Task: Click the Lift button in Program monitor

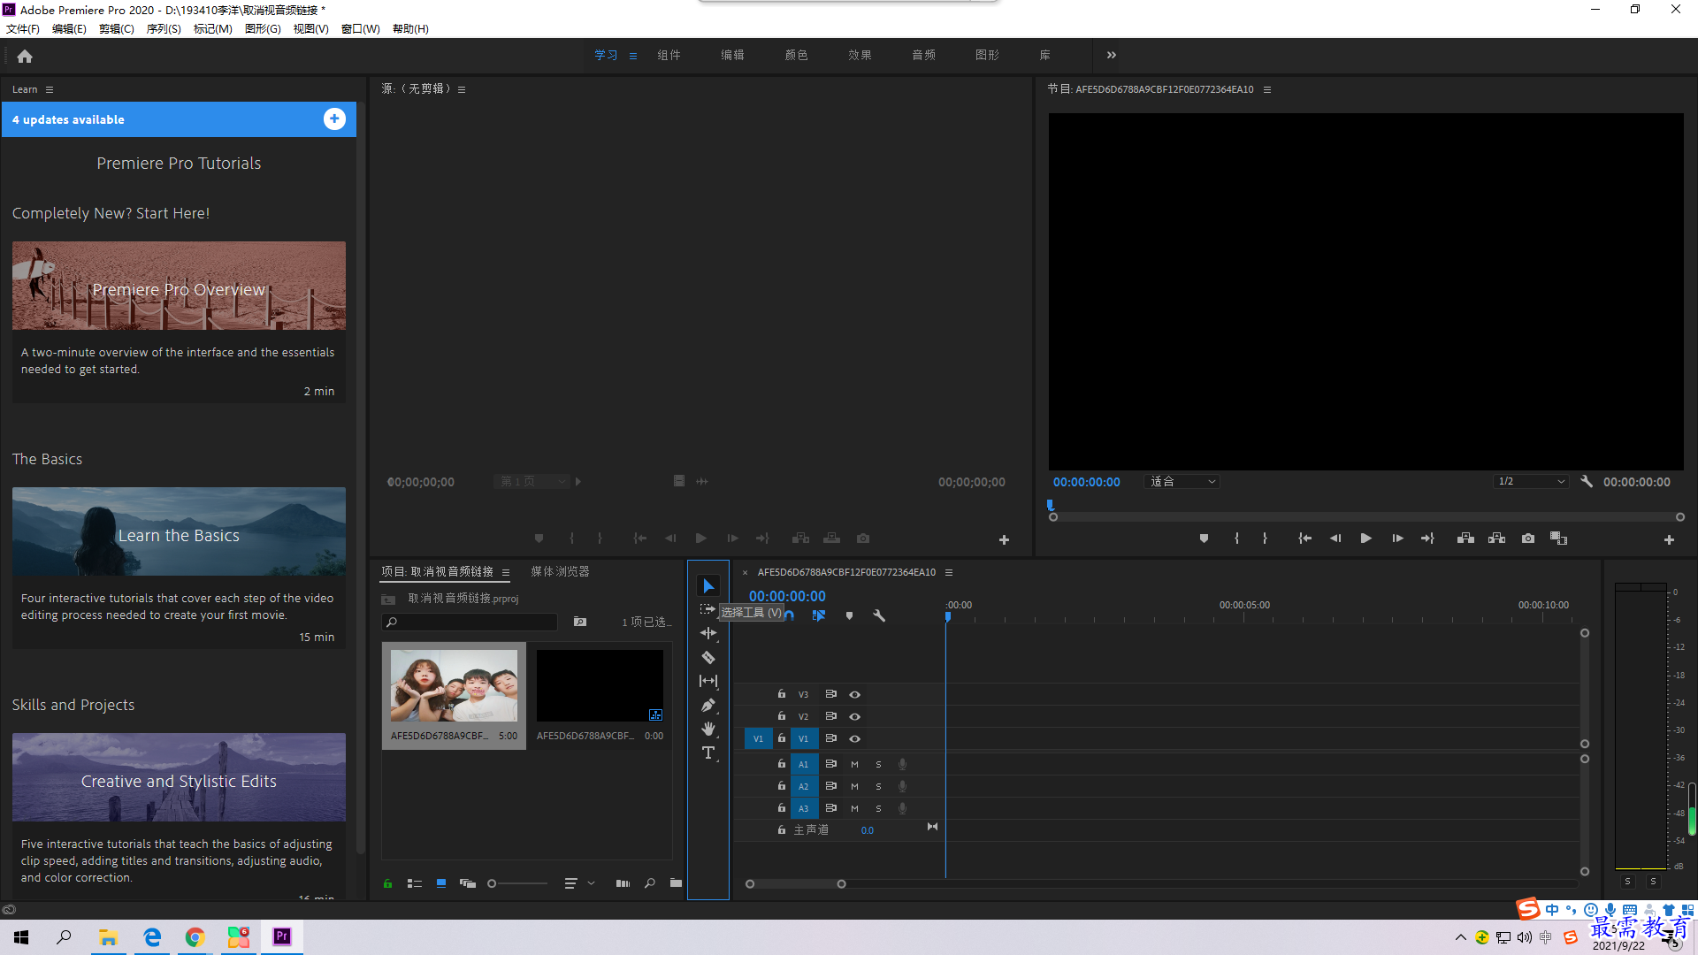Action: coord(1465,539)
